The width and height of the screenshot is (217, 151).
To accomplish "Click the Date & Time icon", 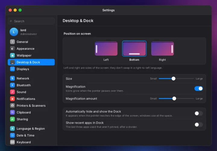I will click(x=12, y=135).
